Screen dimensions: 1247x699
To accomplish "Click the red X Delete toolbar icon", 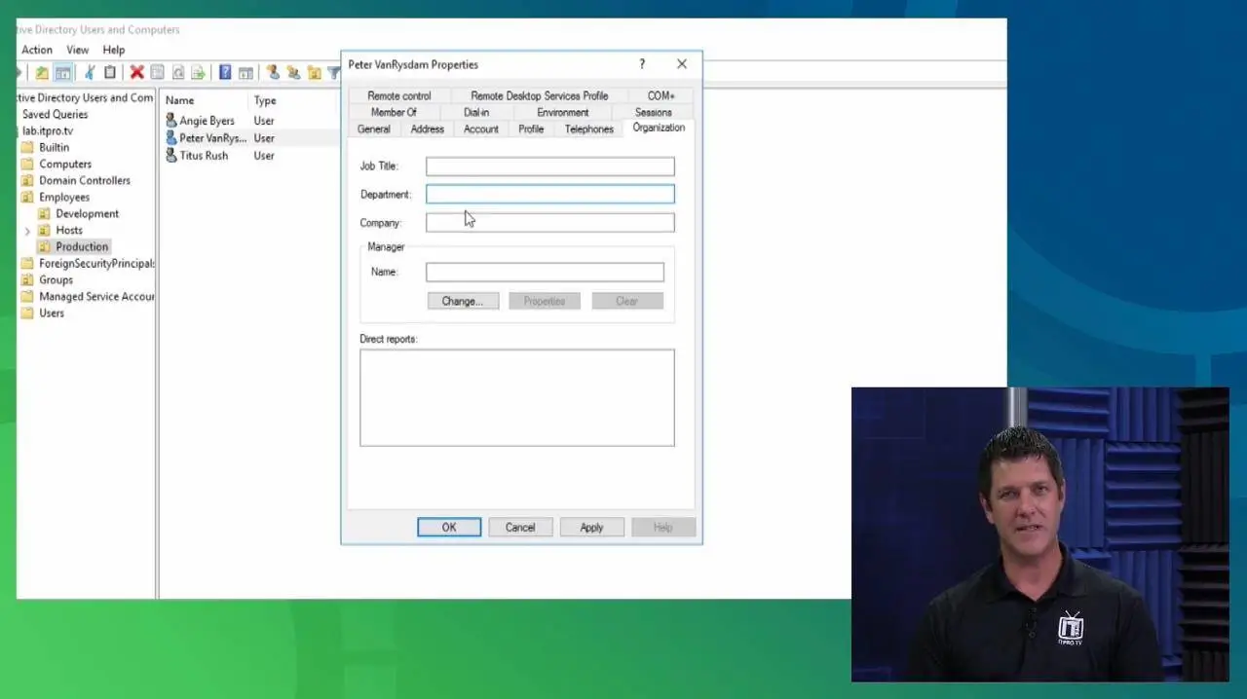I will click(x=137, y=73).
